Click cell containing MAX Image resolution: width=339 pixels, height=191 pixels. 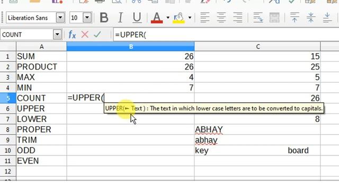click(x=41, y=77)
